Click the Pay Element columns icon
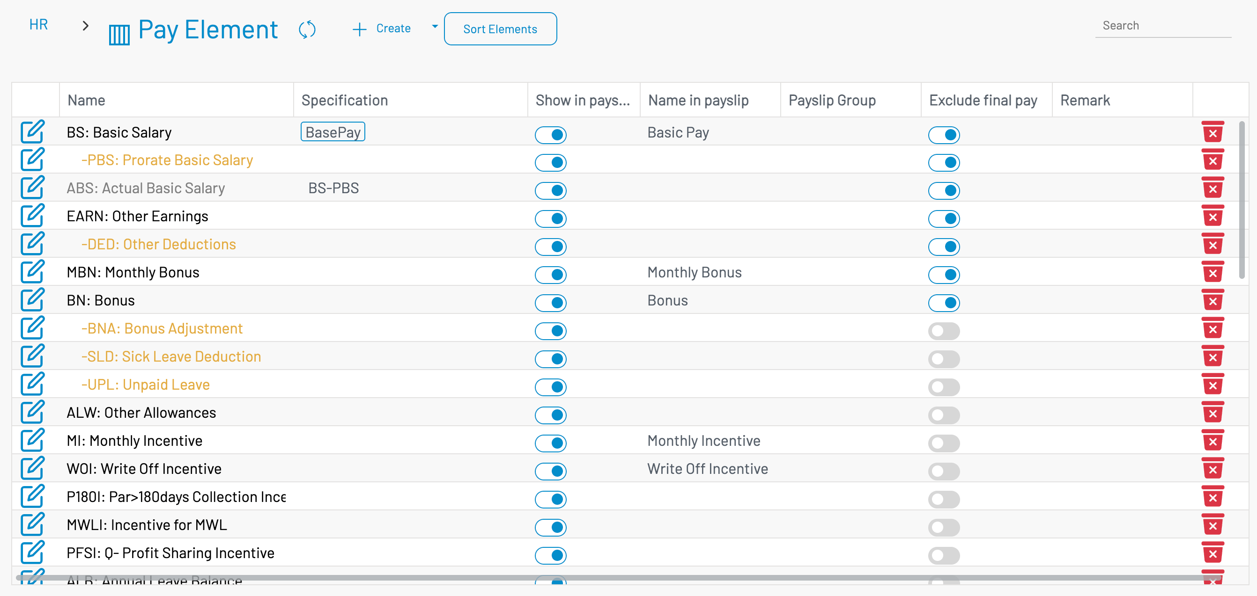 coord(119,34)
